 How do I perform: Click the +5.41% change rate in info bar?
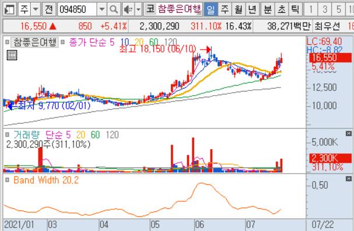114,26
